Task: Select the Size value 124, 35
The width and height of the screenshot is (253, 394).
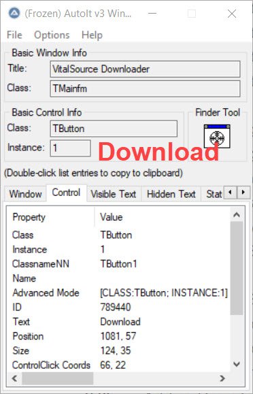Action: click(116, 350)
